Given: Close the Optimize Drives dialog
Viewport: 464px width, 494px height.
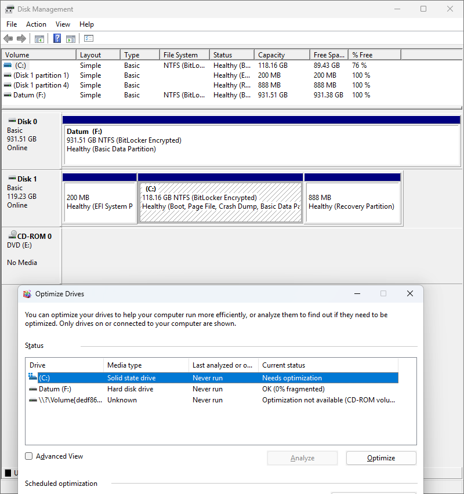Looking at the screenshot, I should coord(410,293).
